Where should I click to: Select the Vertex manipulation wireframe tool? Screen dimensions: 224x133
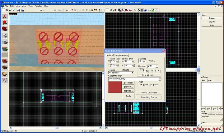tap(5, 80)
